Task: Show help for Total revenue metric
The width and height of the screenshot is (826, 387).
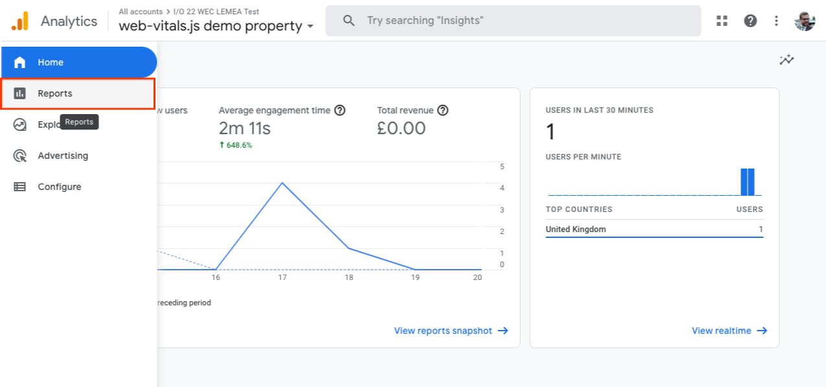Action: (x=443, y=110)
